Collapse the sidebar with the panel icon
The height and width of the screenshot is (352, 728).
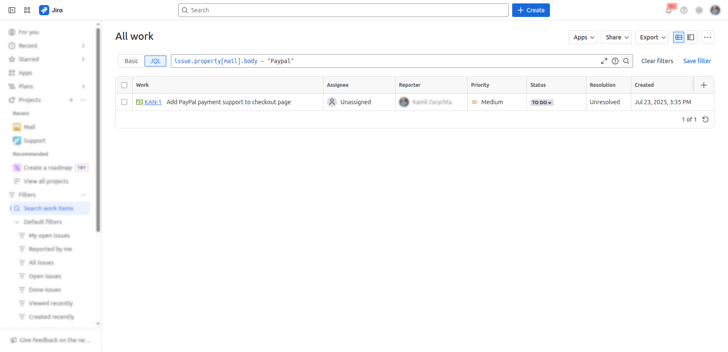coord(12,10)
